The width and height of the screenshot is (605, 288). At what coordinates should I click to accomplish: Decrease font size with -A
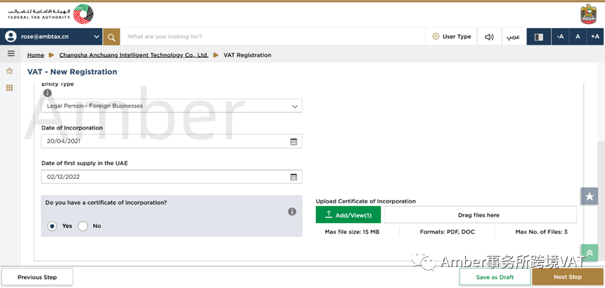pos(560,36)
